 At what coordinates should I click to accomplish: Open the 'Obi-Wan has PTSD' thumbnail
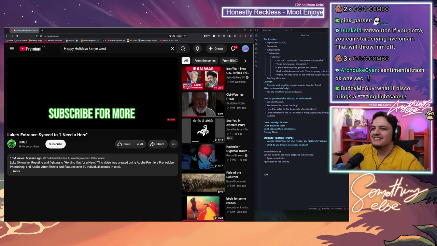(203, 104)
